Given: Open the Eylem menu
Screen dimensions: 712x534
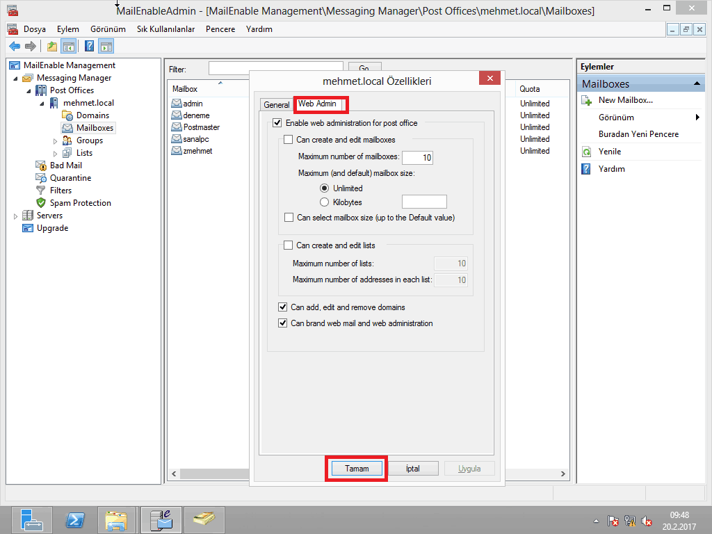Looking at the screenshot, I should (68, 29).
